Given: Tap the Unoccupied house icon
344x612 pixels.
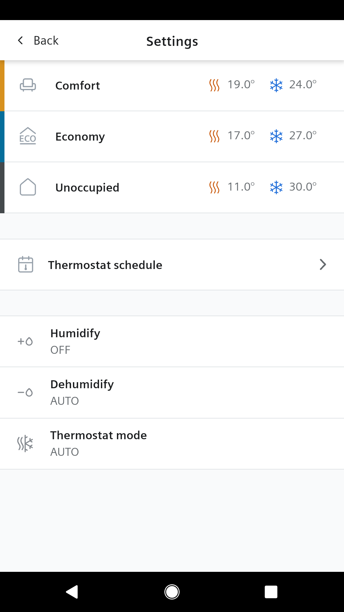Looking at the screenshot, I should [x=28, y=187].
